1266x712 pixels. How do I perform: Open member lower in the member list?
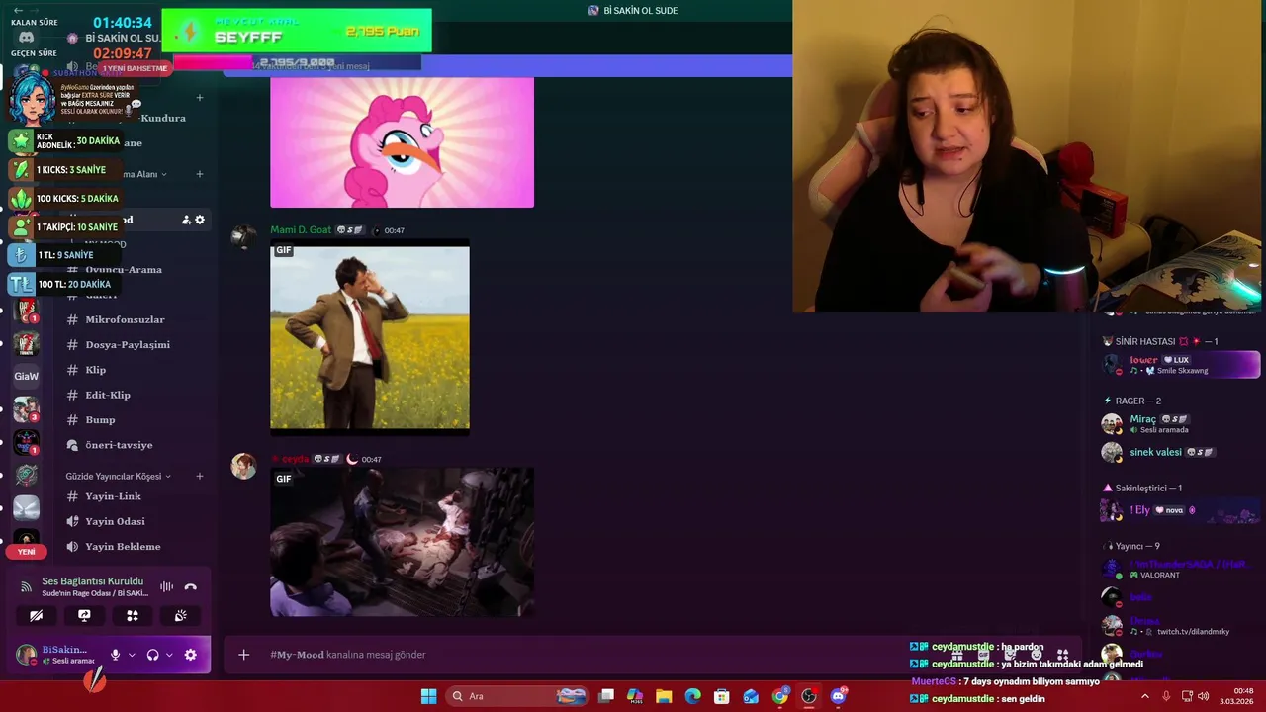click(1180, 364)
